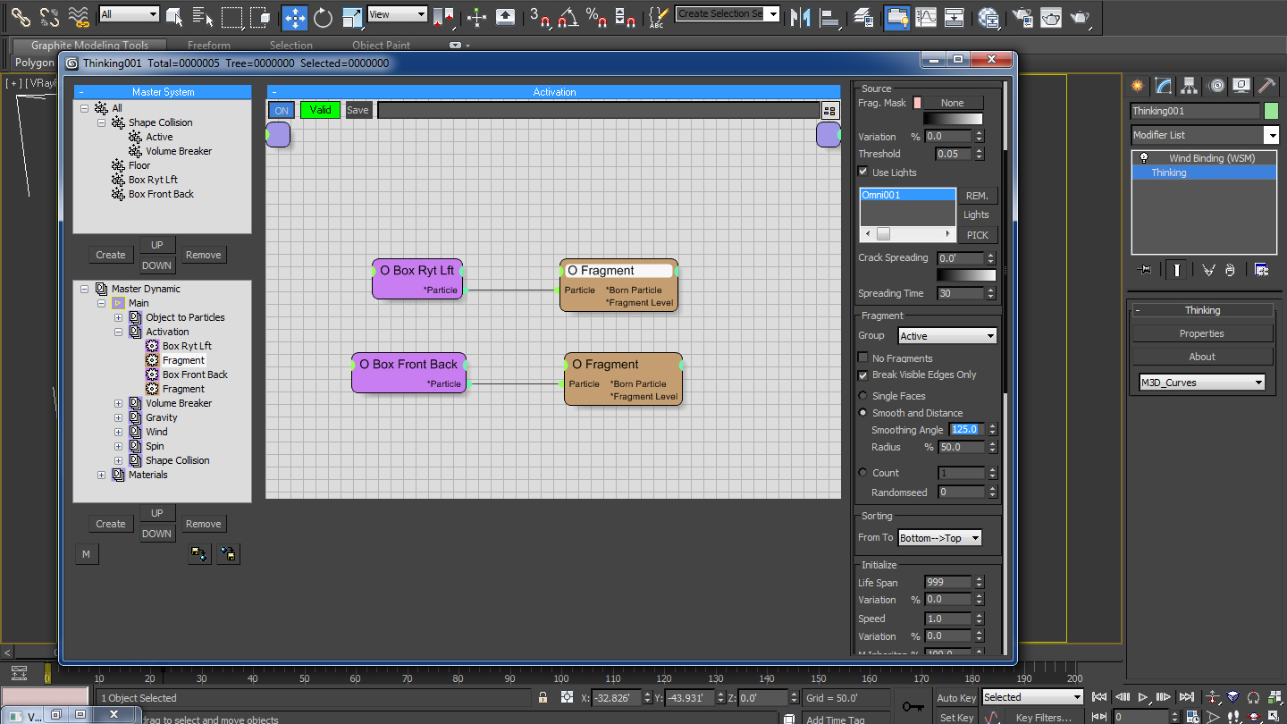
Task: Activate the Select and Rotate tool
Action: pos(323,16)
